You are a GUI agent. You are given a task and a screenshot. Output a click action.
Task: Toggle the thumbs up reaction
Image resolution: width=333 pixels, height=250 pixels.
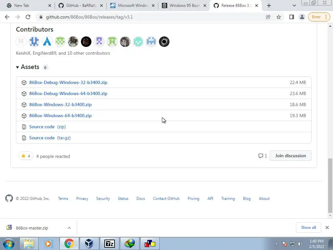(x=26, y=156)
